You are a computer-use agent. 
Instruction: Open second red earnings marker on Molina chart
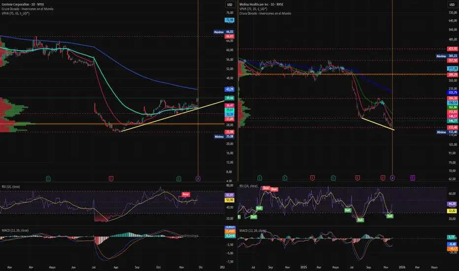358,178
